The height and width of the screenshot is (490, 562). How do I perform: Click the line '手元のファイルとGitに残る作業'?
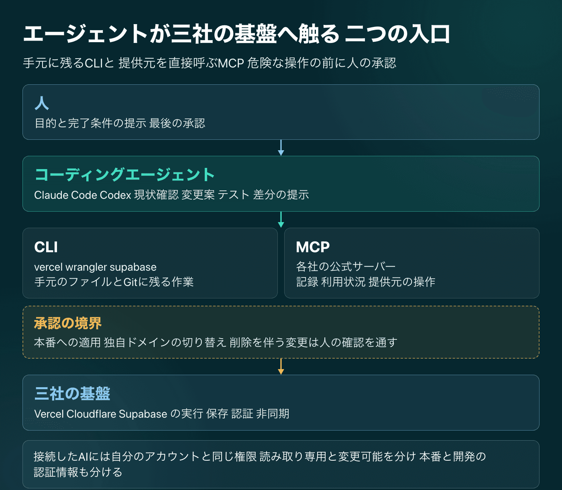(x=114, y=282)
